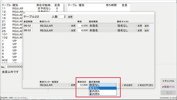Click the キャンセル button

click(x=168, y=81)
